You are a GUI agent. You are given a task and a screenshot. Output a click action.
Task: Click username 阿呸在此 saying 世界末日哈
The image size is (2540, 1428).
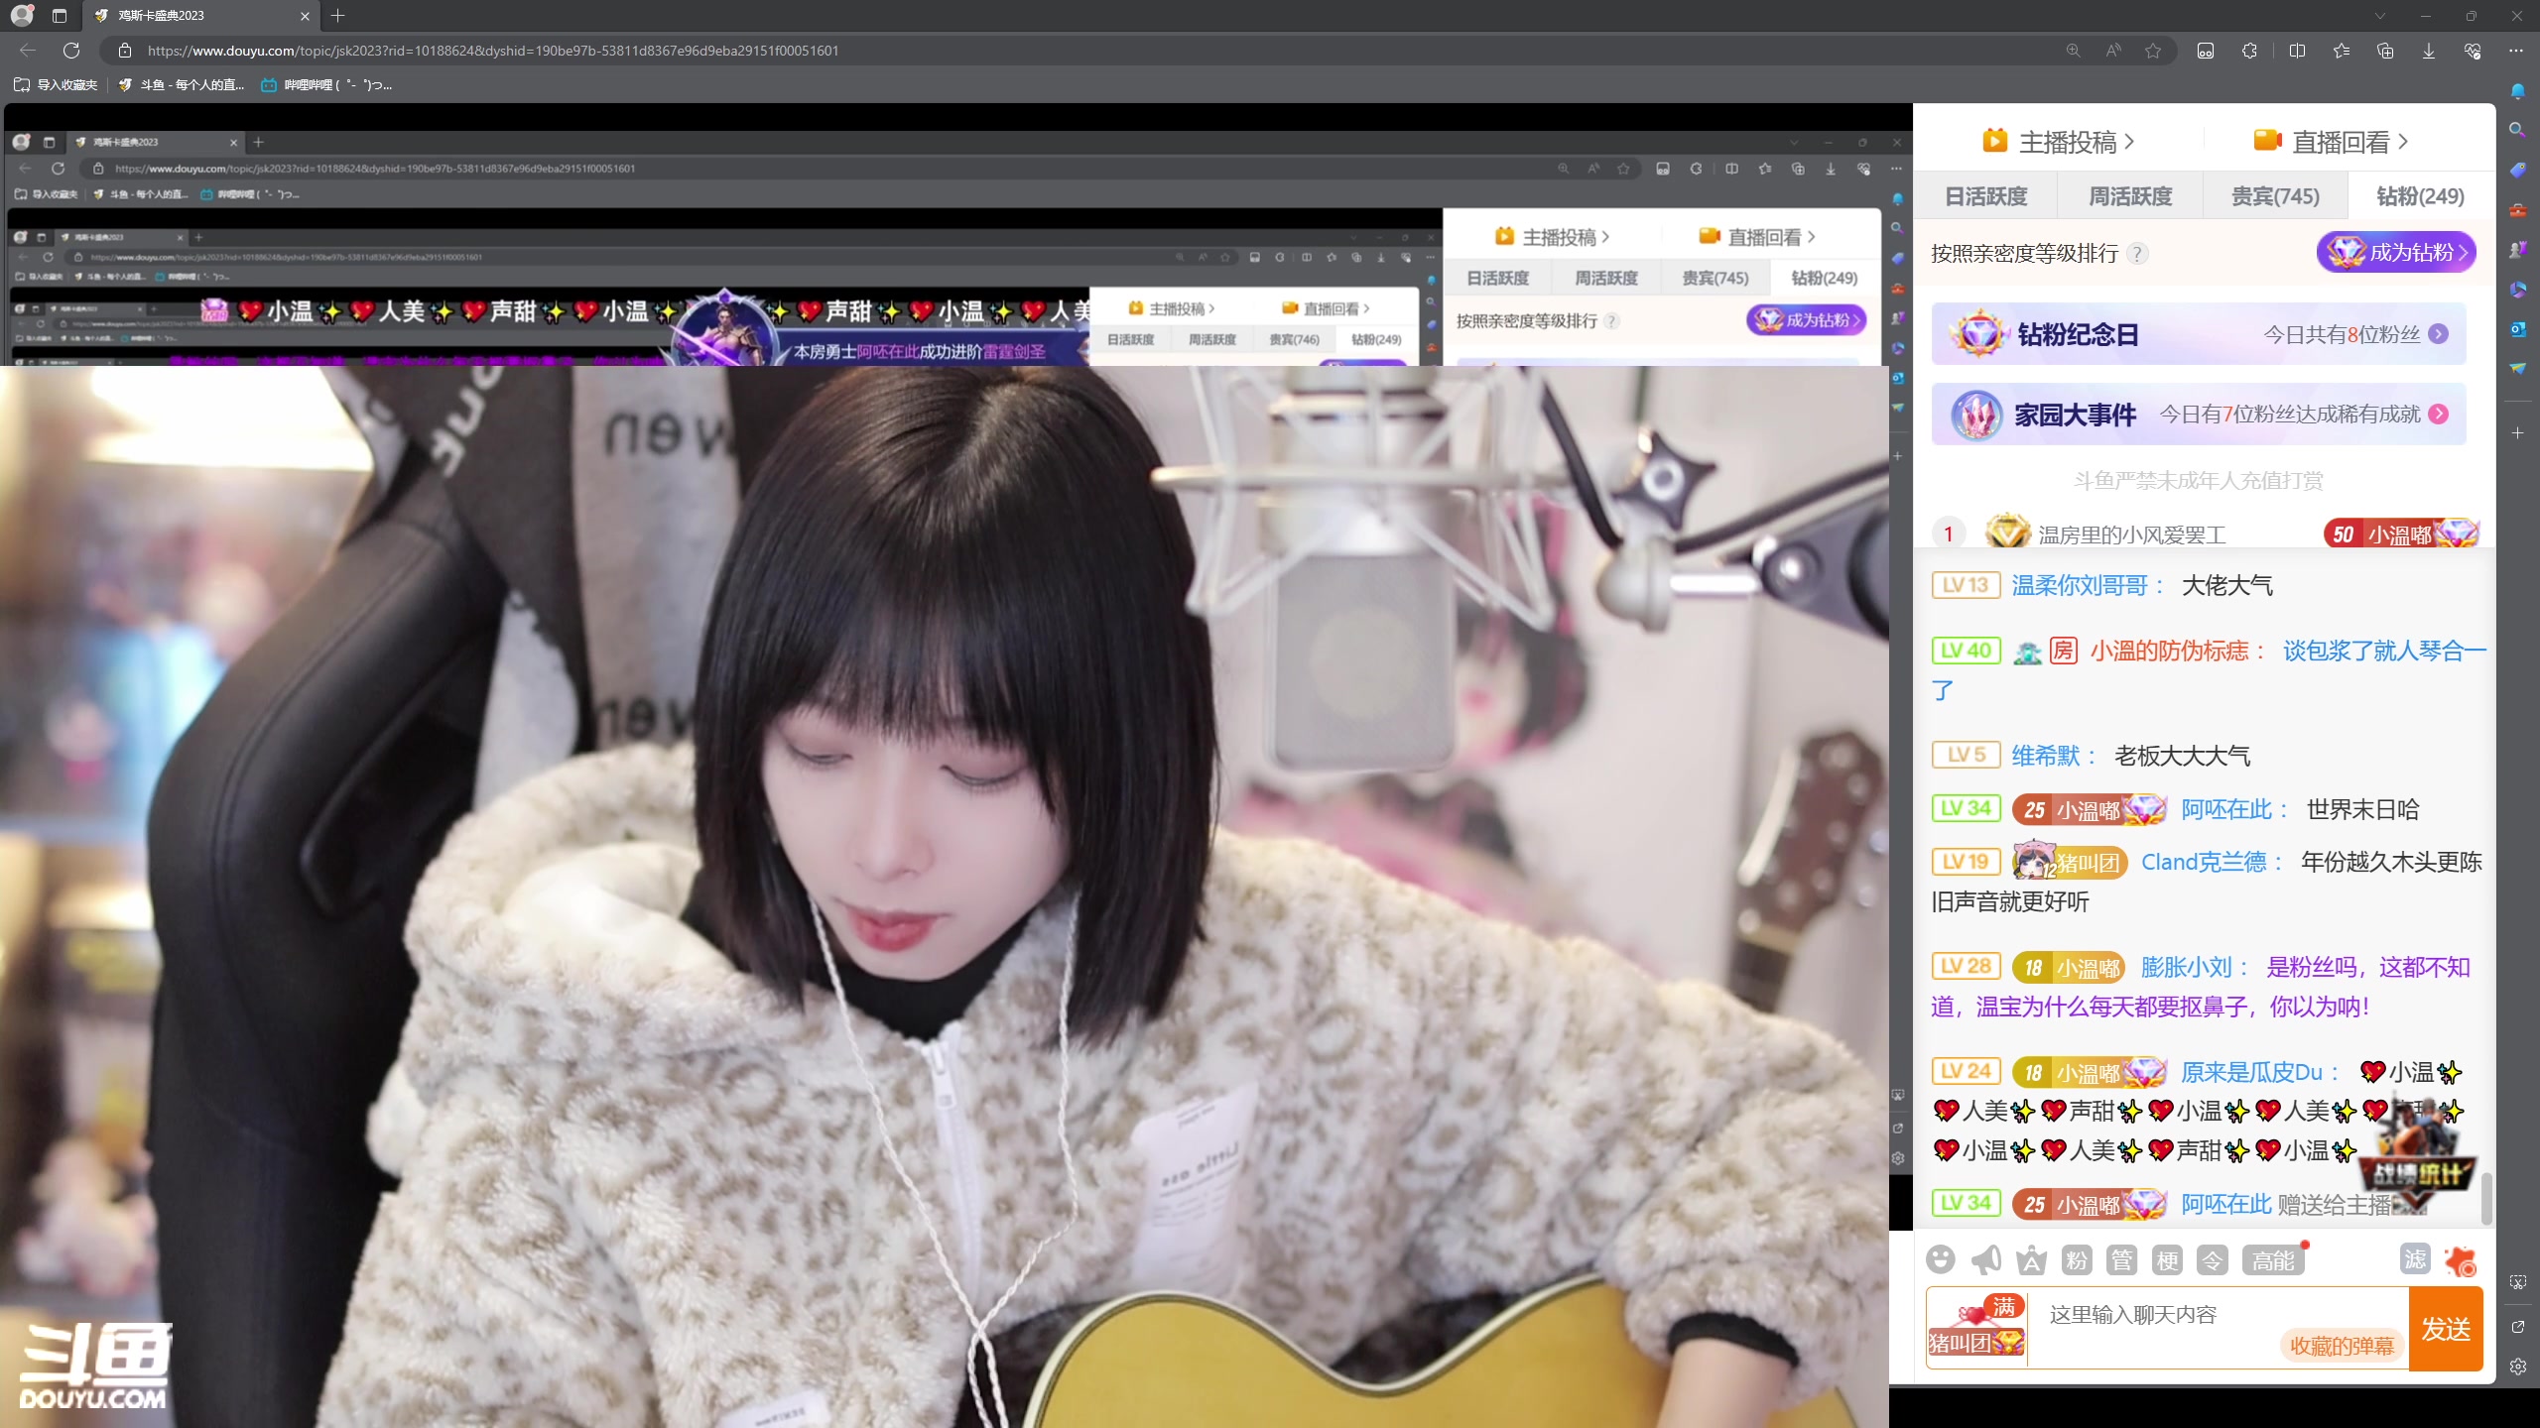2226,809
